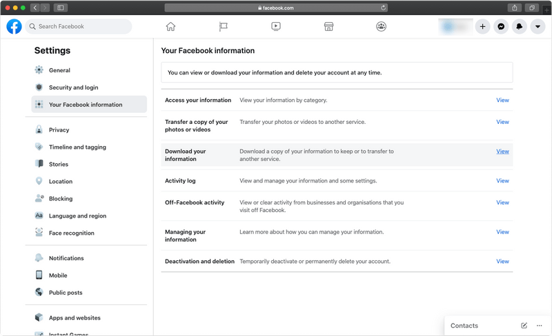Open the Pages flag icon

coord(223,26)
